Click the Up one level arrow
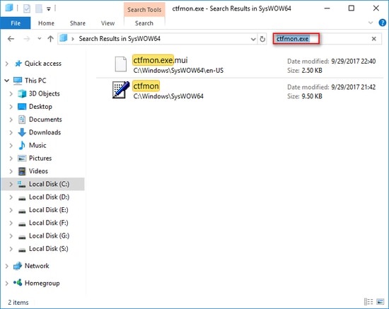389x309 pixels. click(51, 39)
